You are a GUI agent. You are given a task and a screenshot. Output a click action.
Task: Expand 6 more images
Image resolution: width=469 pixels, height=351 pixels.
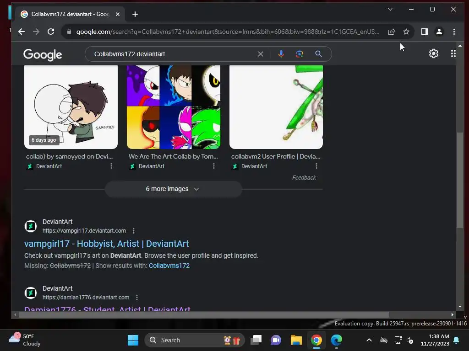click(x=173, y=189)
